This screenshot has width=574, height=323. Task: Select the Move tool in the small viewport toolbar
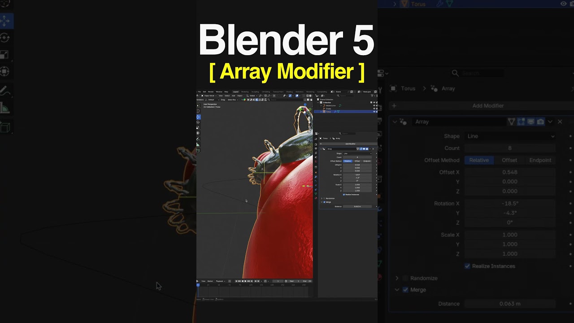coord(198,117)
